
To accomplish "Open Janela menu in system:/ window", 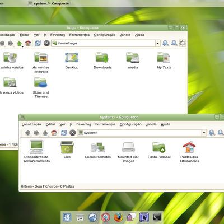I will (151, 124).
